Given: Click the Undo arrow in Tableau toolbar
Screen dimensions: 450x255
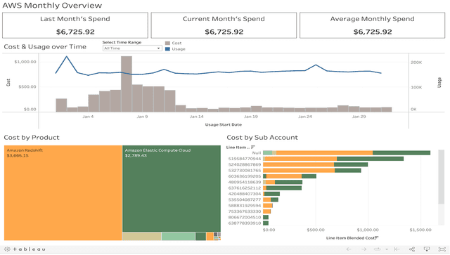Looking at the screenshot, I should pos(349,249).
